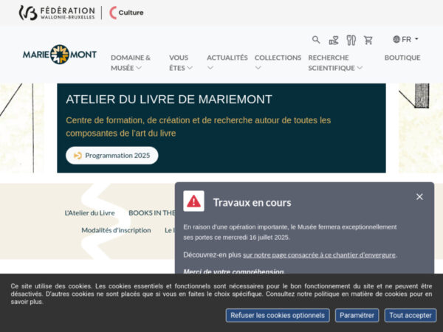This screenshot has width=443, height=332.
Task: Open the shopping cart icon
Action: [368, 40]
